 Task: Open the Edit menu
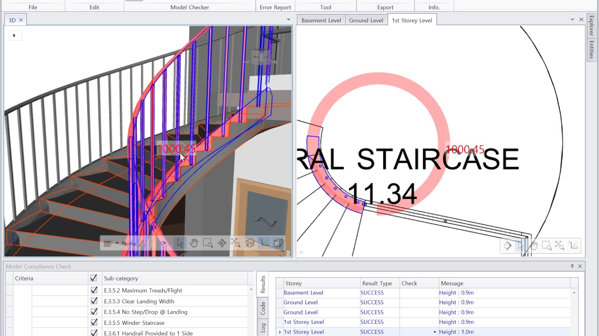coord(95,7)
